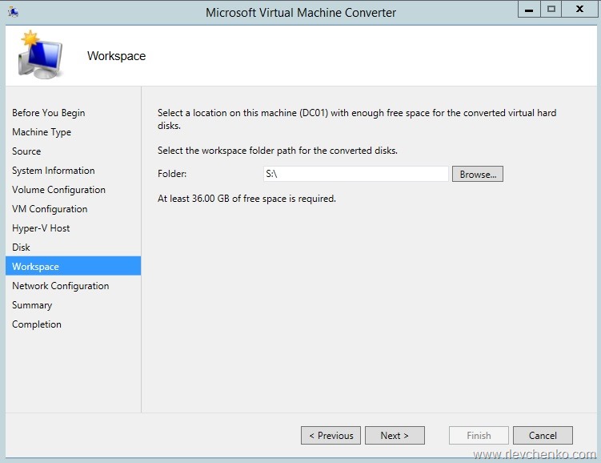
Task: Go back with the Previous button
Action: [x=331, y=436]
